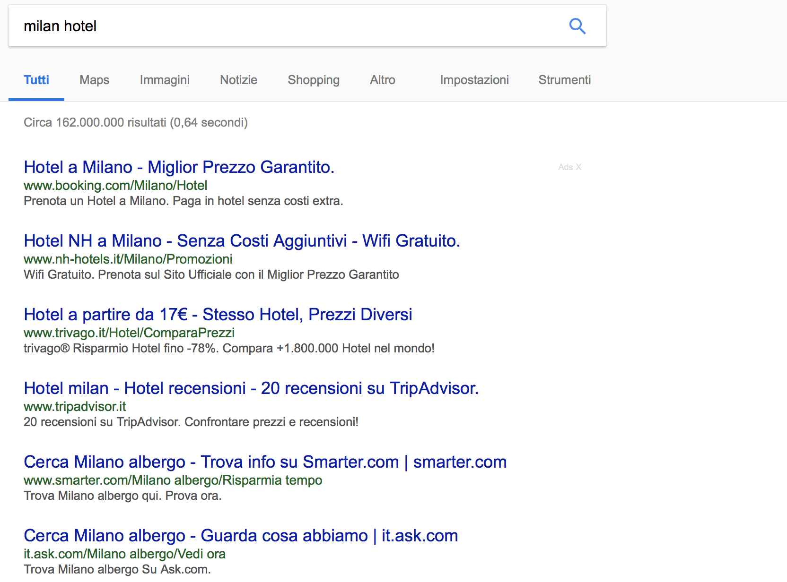Image resolution: width=787 pixels, height=582 pixels.
Task: Click 'Trova Milano albergo qui. Prova ora.' snippet
Action: coord(122,496)
